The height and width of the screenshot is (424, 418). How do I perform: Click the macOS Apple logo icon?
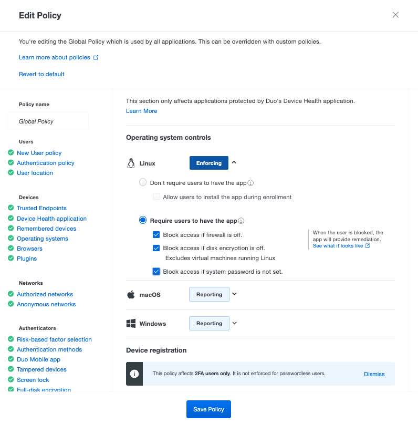click(131, 295)
